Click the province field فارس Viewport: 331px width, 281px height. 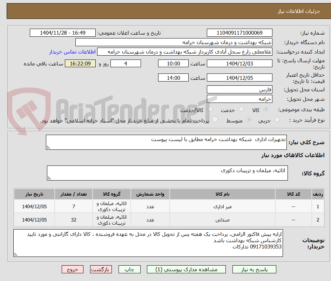tap(239, 90)
